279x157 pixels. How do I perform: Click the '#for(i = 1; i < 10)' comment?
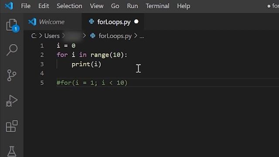[x=92, y=83]
